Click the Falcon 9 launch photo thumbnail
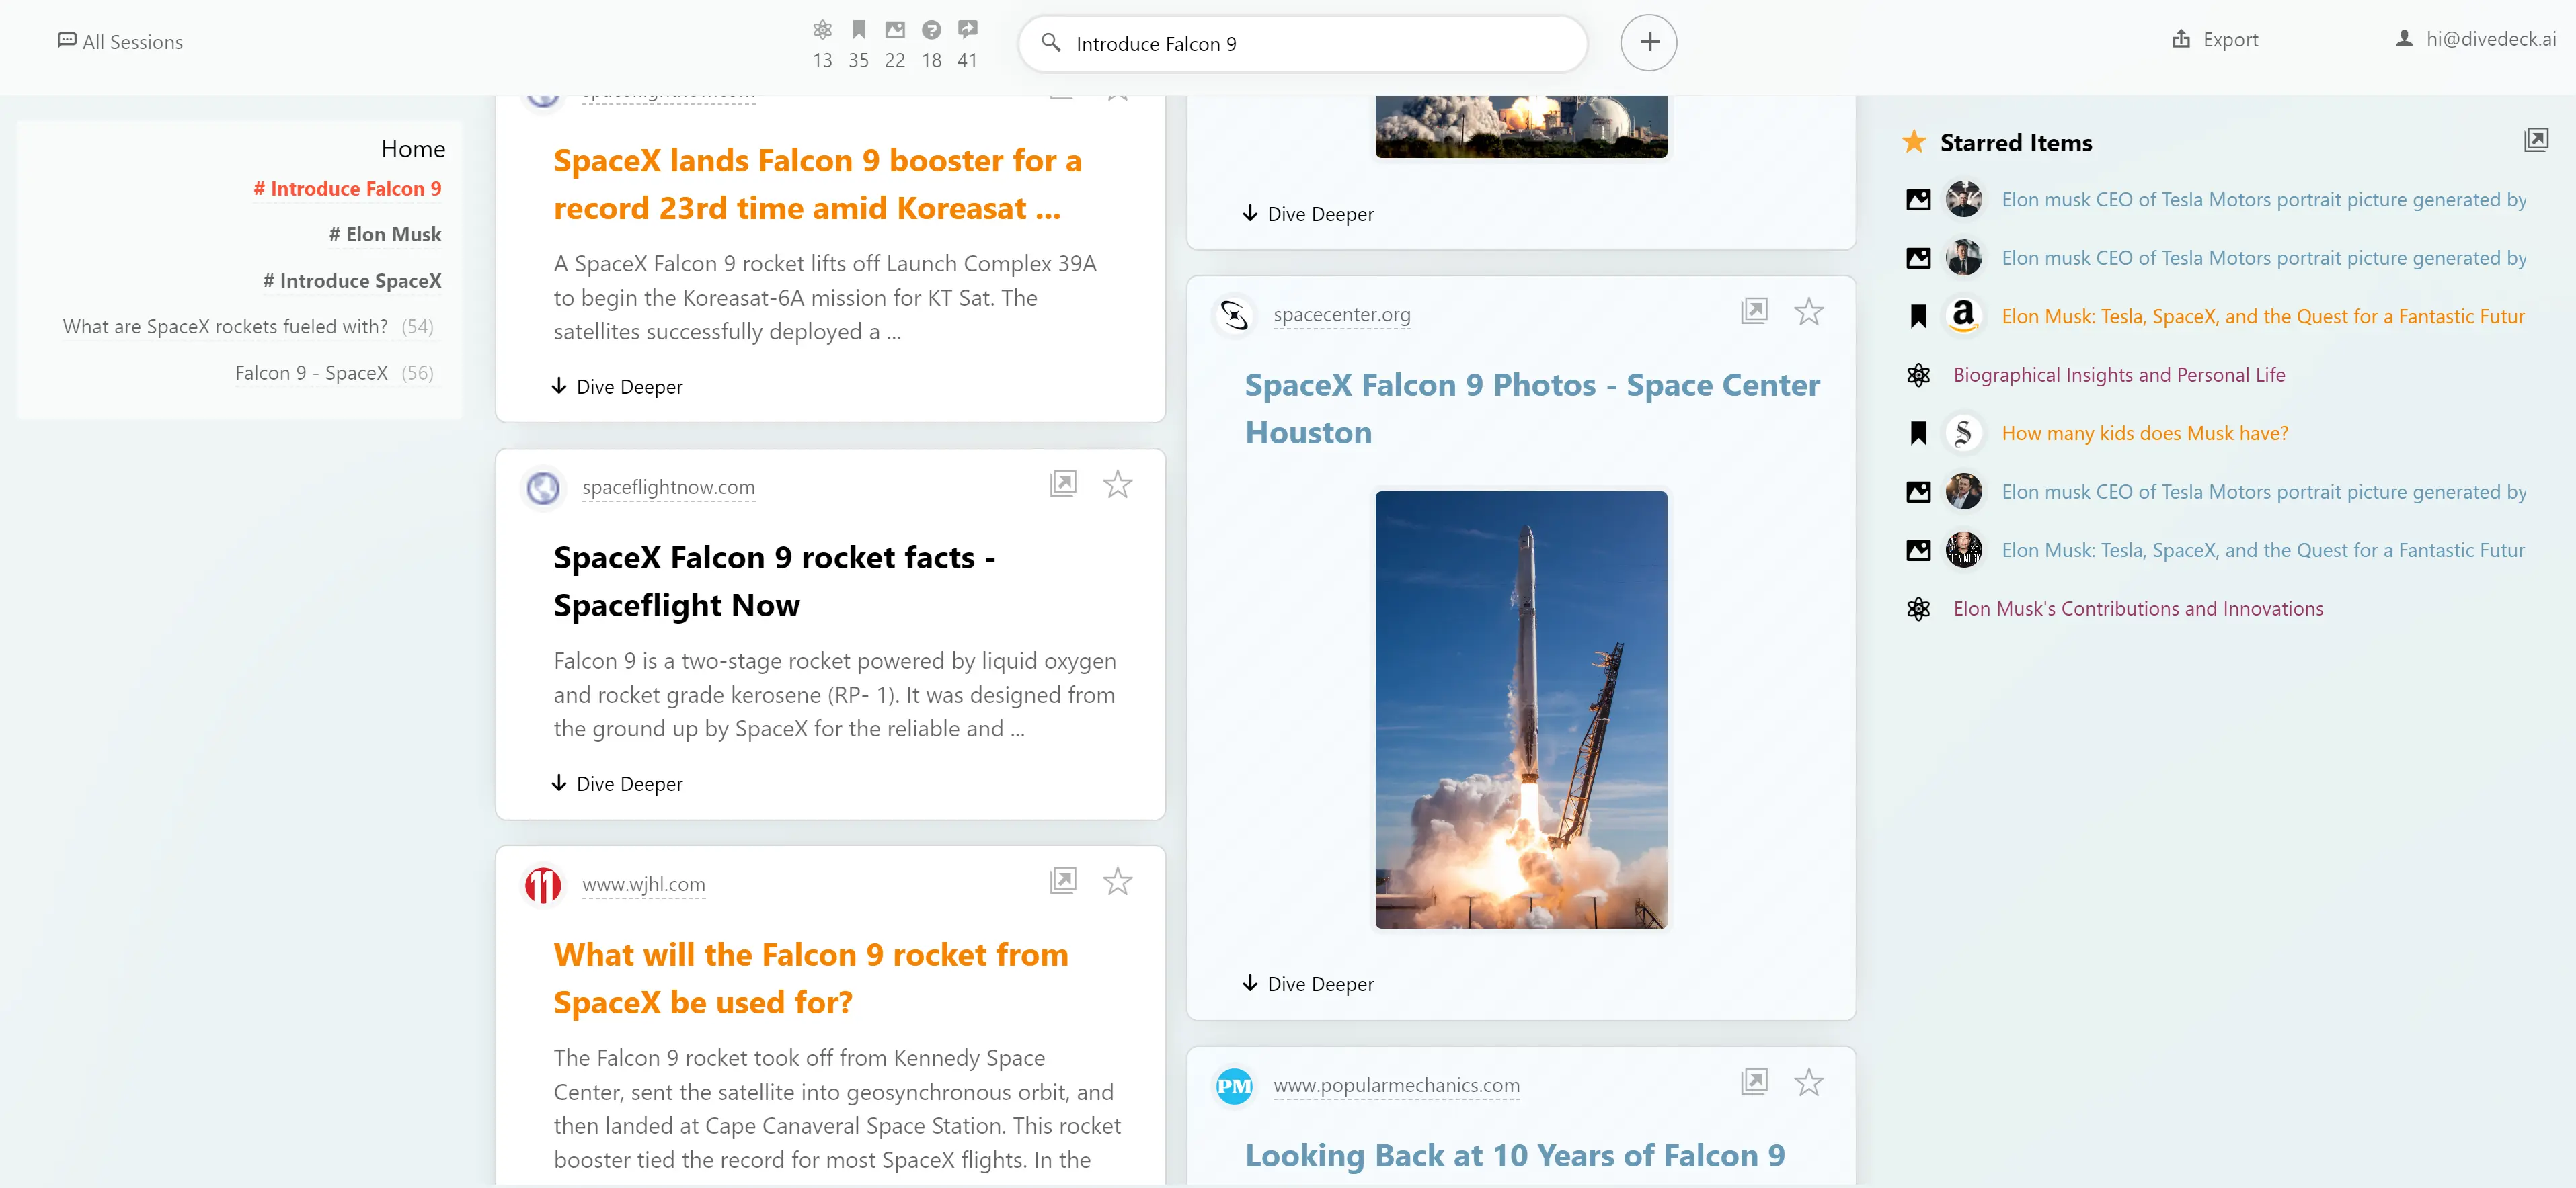This screenshot has width=2576, height=1188. coord(1520,710)
